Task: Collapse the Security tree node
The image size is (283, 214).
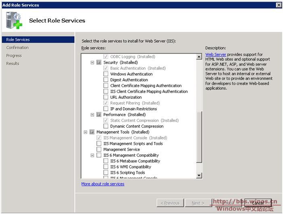Action: click(92, 62)
